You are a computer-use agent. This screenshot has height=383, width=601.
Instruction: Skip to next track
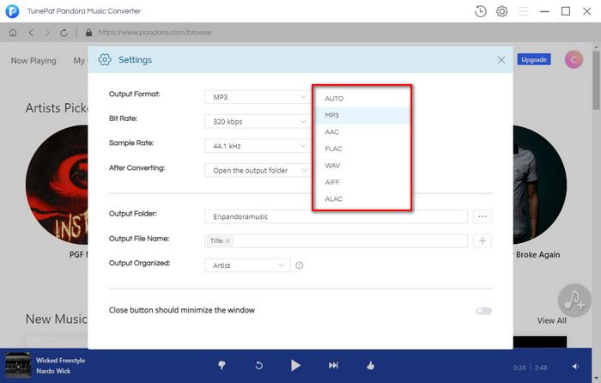tap(333, 365)
